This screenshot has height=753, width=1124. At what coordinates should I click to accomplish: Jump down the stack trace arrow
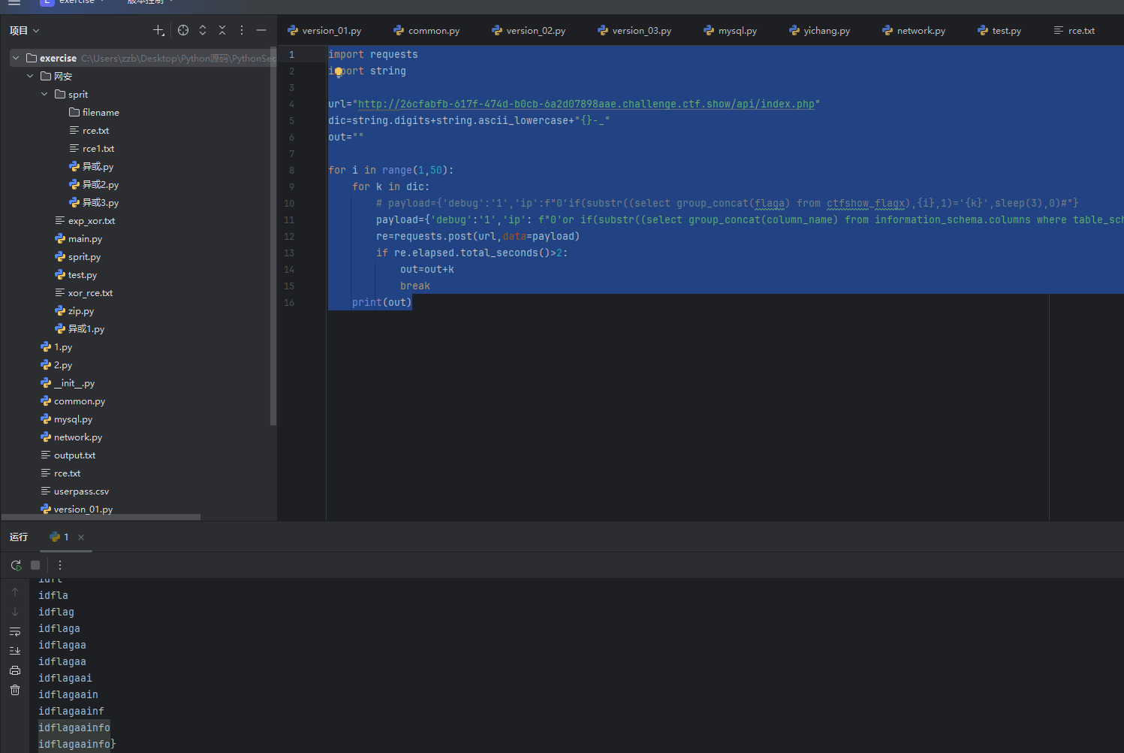click(15, 612)
